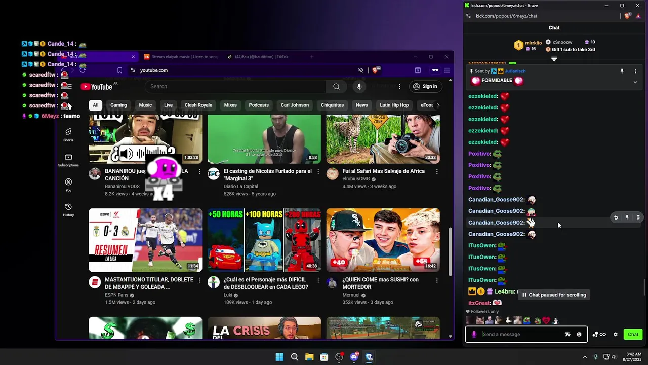Click Brave Shields icon in Kick chat window
The width and height of the screenshot is (648, 365).
click(x=628, y=16)
